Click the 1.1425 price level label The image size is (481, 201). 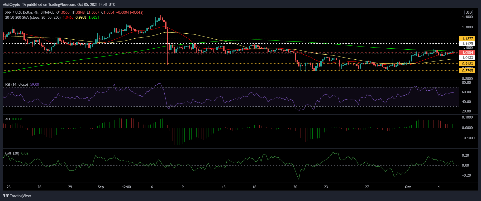[x=467, y=44]
